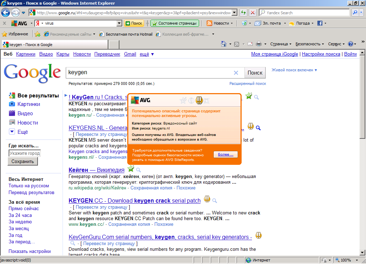The image size is (366, 264).
Task: Open the Расширенный поиск link
Action: click(x=248, y=83)
